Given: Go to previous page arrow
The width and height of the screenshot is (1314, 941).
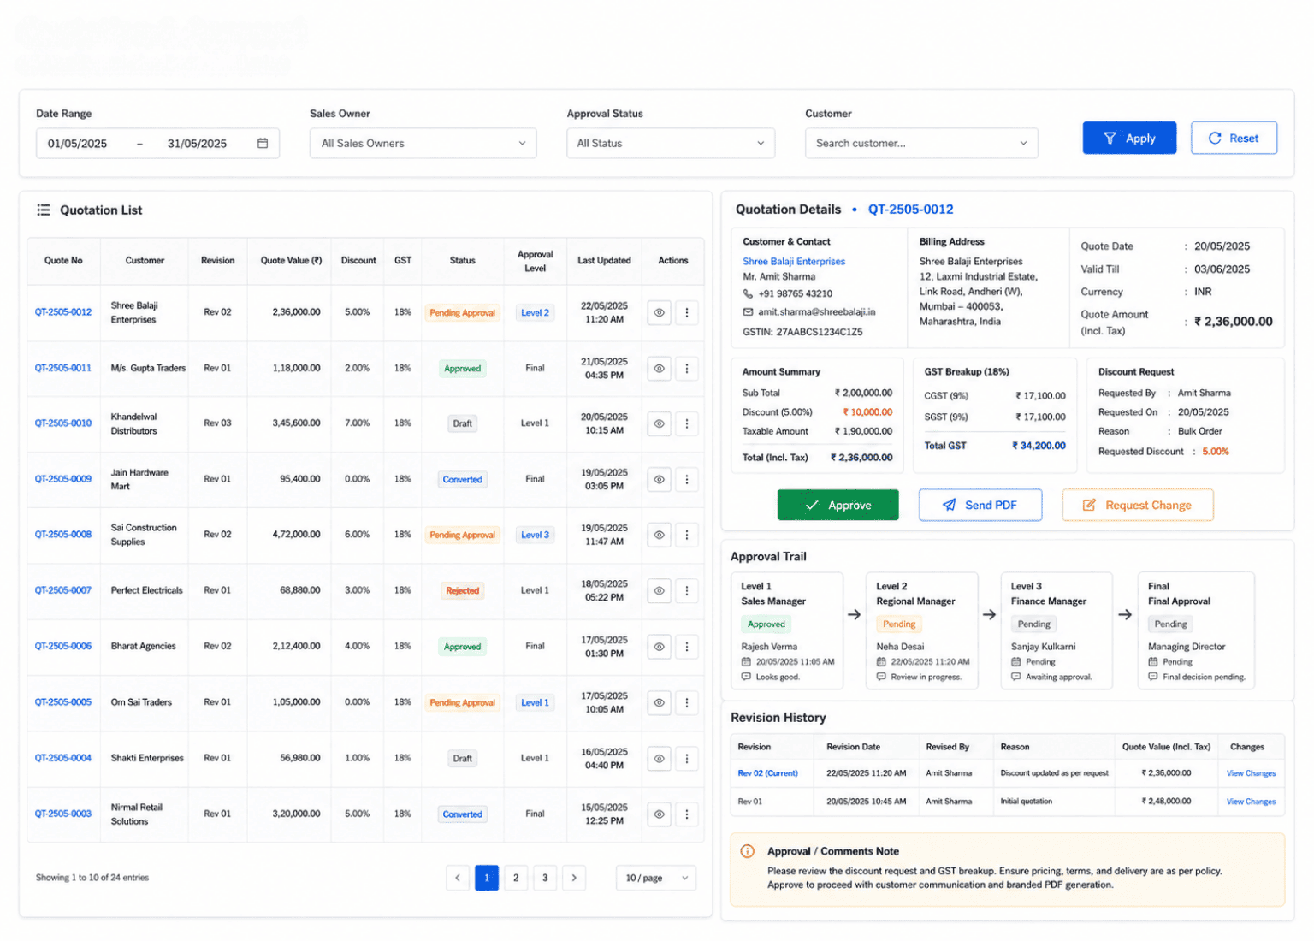Looking at the screenshot, I should [458, 878].
